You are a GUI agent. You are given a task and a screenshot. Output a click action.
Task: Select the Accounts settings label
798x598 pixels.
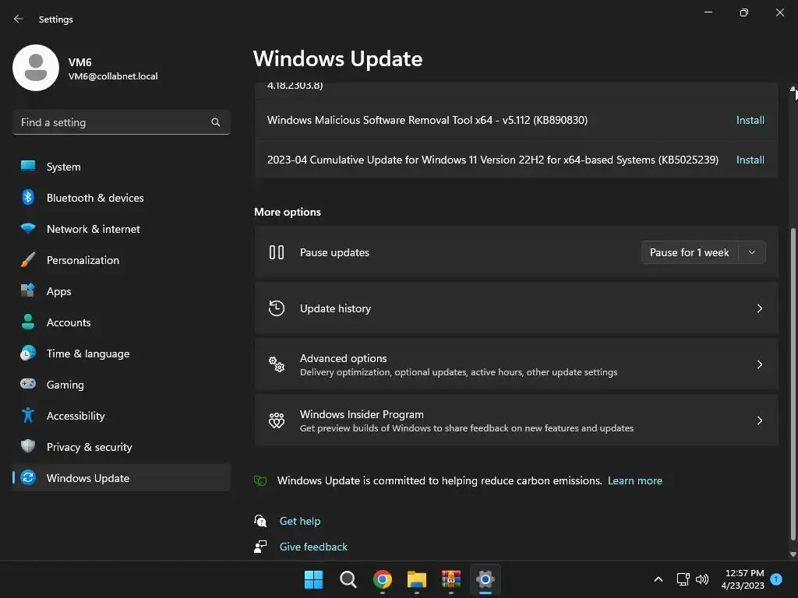click(x=69, y=322)
